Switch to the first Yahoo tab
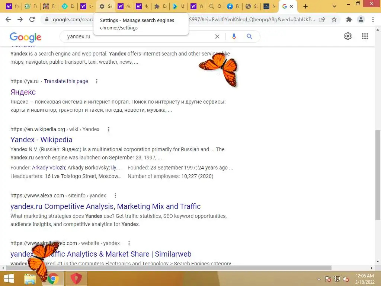The image size is (381, 286). click(x=12, y=7)
